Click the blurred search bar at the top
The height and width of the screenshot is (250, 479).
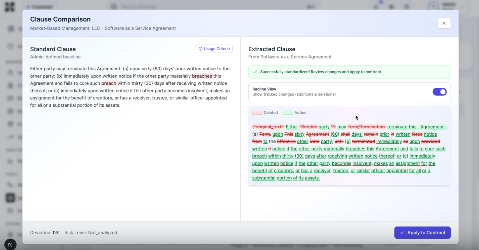coord(213,7)
